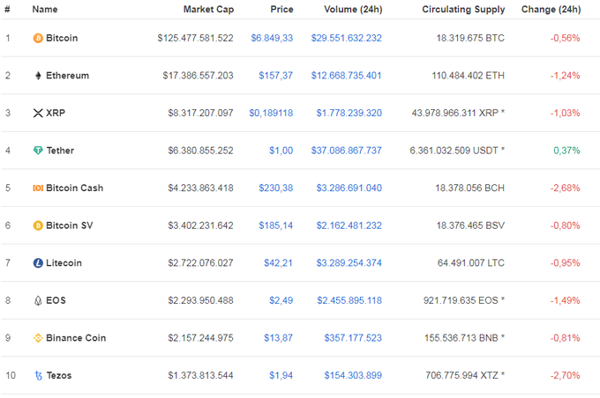Select XRP market cap $8.317.207.097
The width and height of the screenshot is (600, 398).
pyautogui.click(x=200, y=113)
